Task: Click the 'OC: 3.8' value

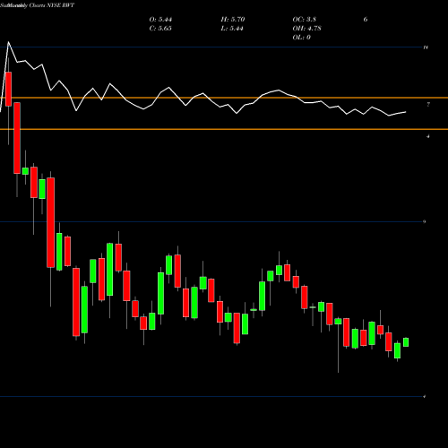Action: pyautogui.click(x=305, y=20)
